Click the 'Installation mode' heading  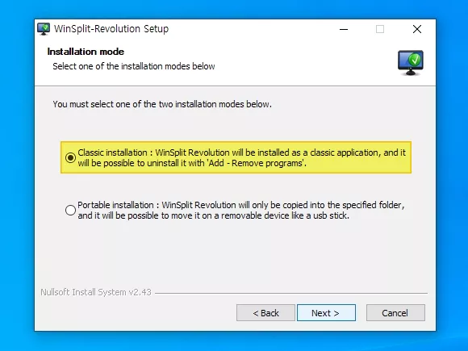86,52
